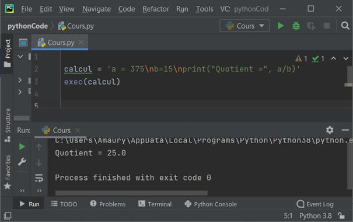This screenshot has width=353, height=222.
Task: Expand the second project tree node
Action: [20, 80]
